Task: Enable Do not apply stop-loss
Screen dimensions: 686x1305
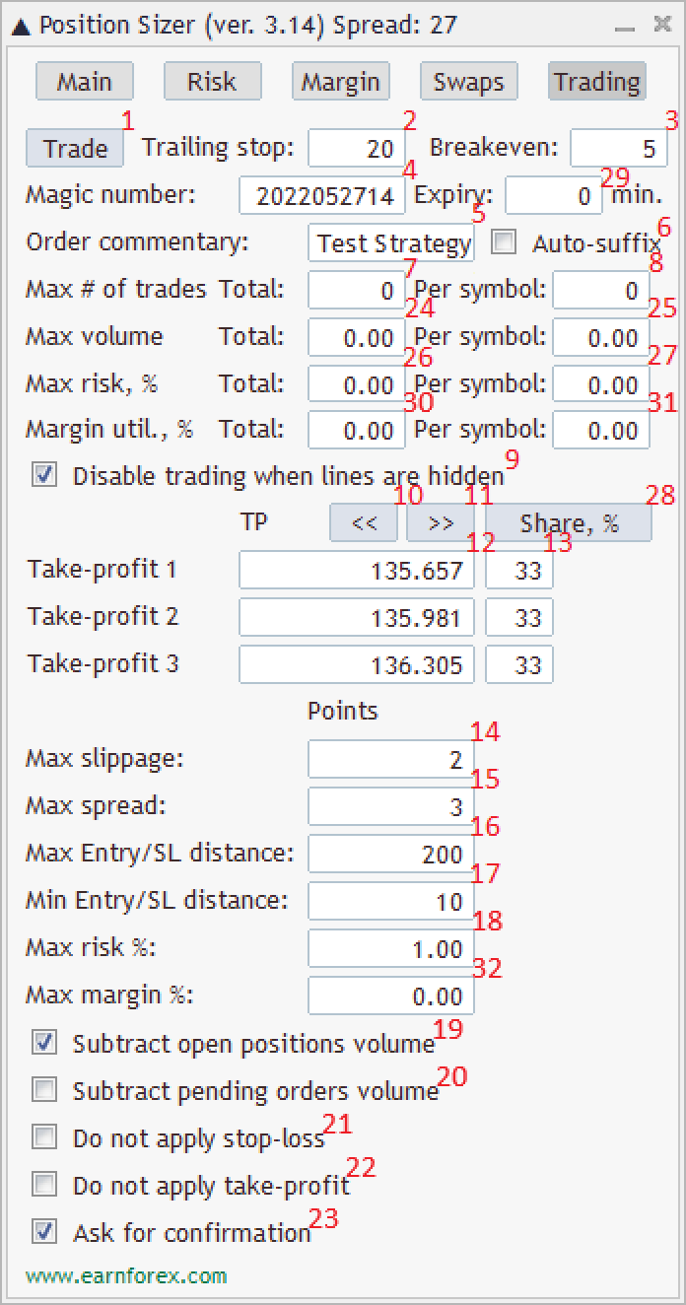Action: tap(44, 1137)
